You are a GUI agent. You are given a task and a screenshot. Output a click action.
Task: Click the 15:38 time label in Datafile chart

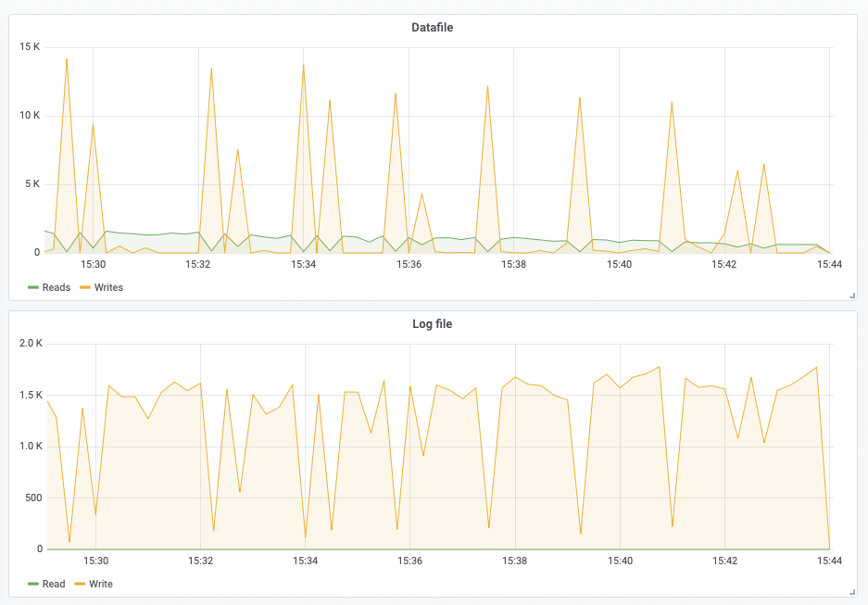pyautogui.click(x=514, y=264)
